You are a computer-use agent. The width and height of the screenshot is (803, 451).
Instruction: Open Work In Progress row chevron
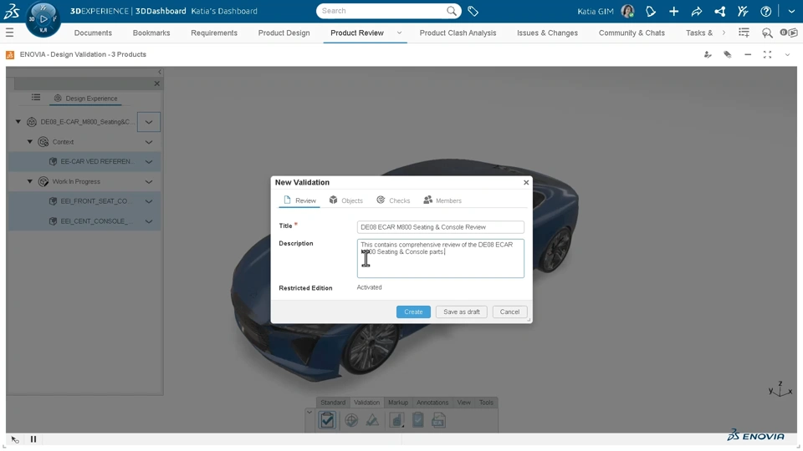(149, 181)
